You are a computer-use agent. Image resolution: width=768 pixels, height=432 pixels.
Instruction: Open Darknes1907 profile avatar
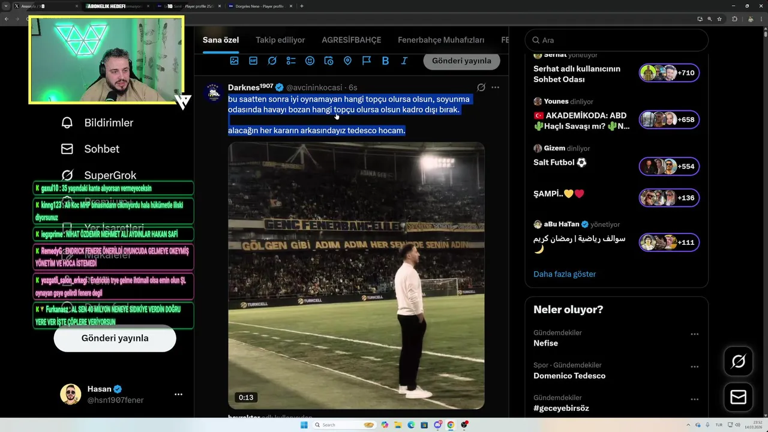click(214, 93)
